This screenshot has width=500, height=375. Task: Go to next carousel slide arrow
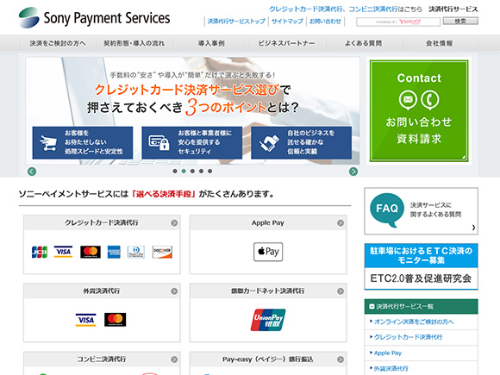353,172
